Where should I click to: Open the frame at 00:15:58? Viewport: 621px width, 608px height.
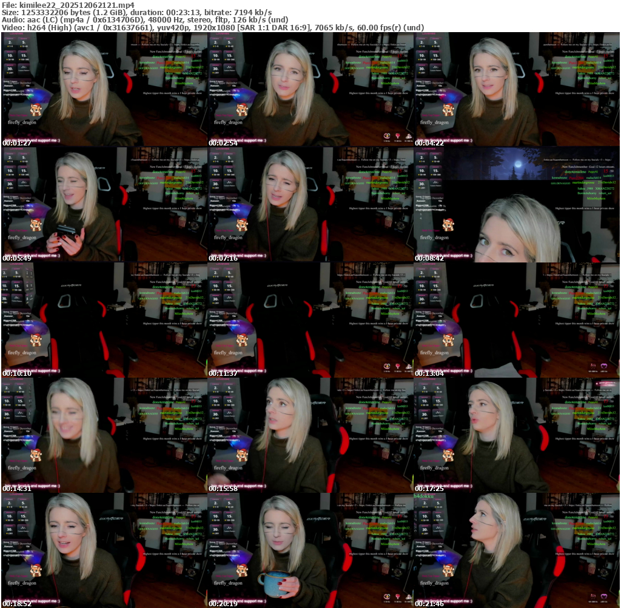pos(310,435)
